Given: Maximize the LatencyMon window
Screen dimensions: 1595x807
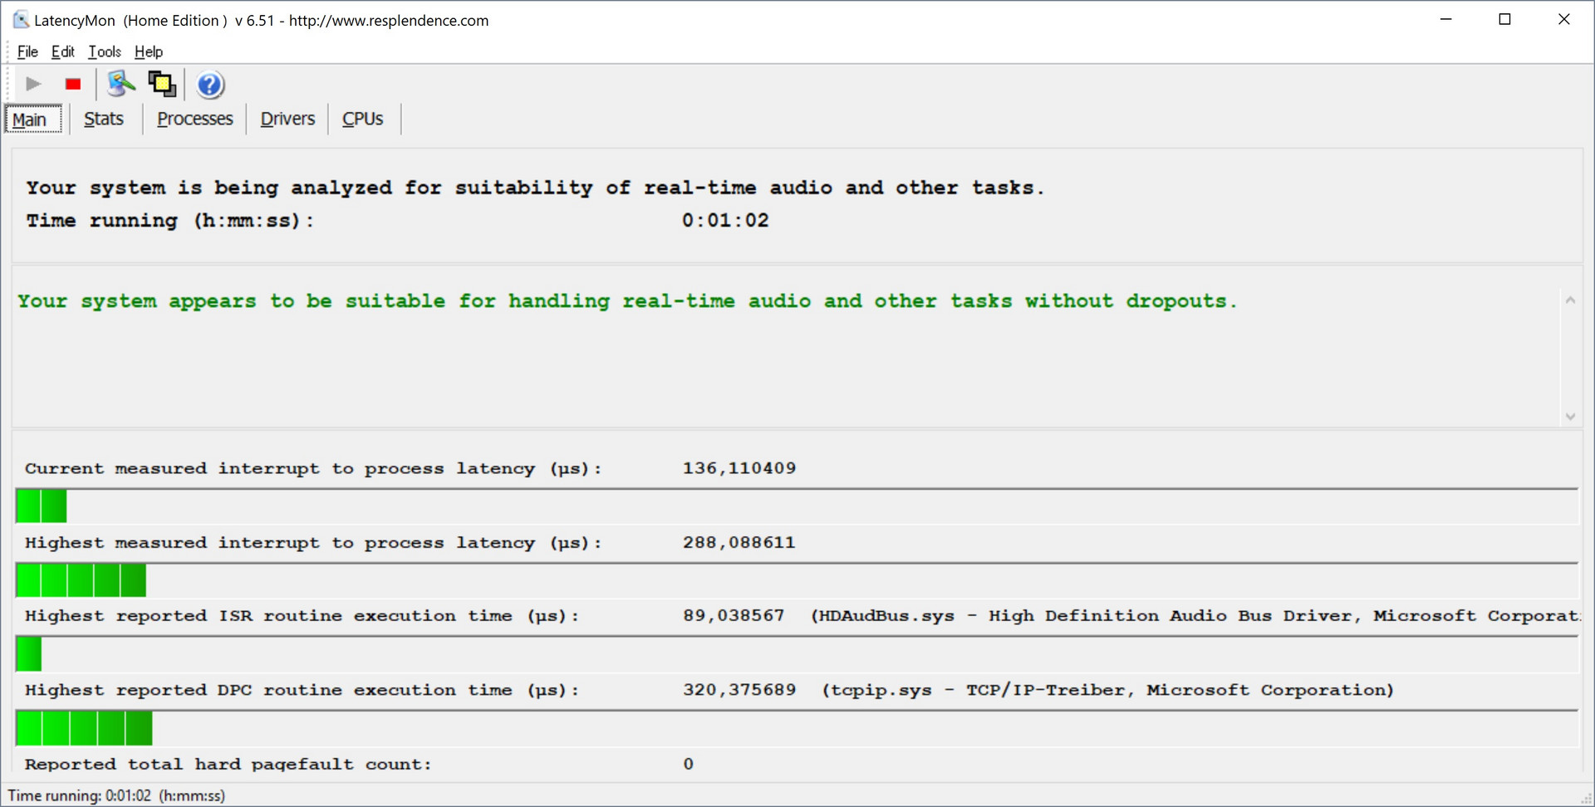Looking at the screenshot, I should (1504, 19).
